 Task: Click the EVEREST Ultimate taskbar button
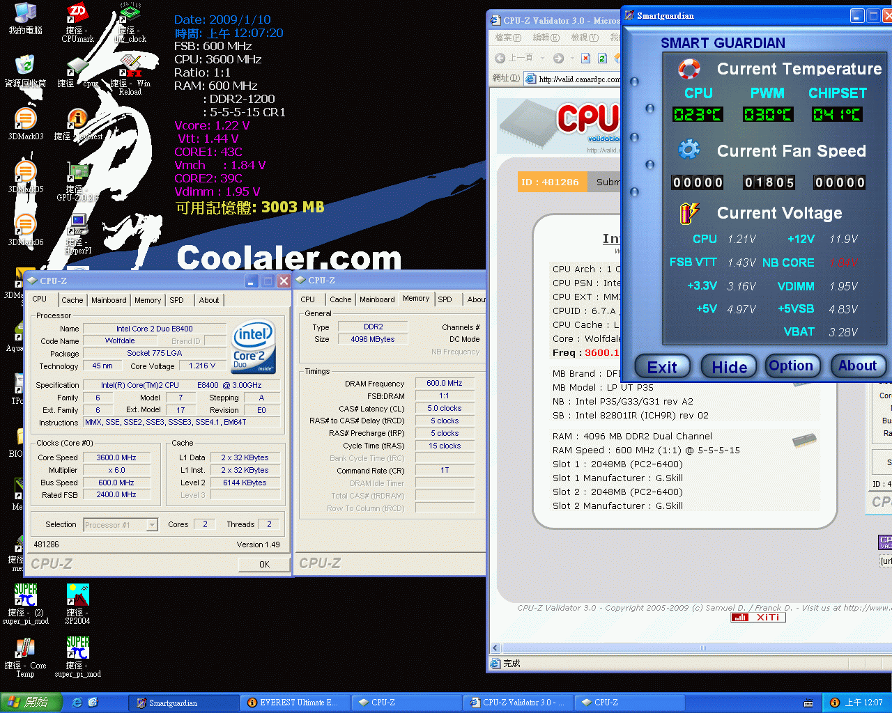tap(295, 703)
